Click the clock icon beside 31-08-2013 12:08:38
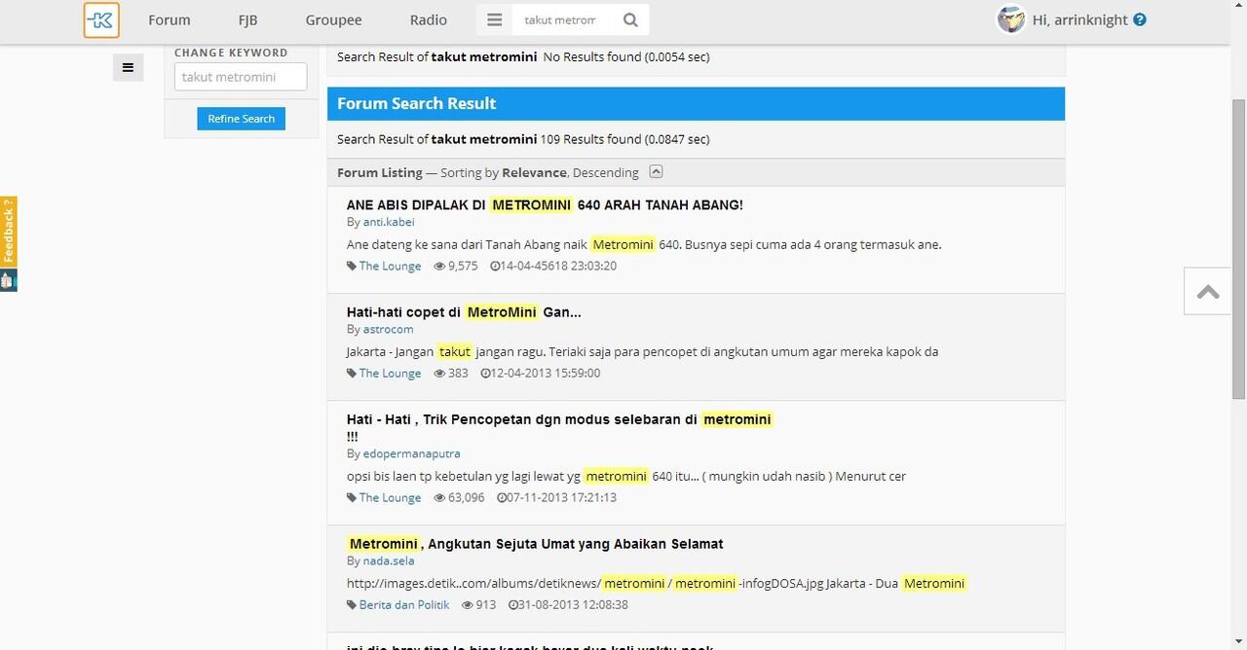The height and width of the screenshot is (650, 1247). pos(513,604)
